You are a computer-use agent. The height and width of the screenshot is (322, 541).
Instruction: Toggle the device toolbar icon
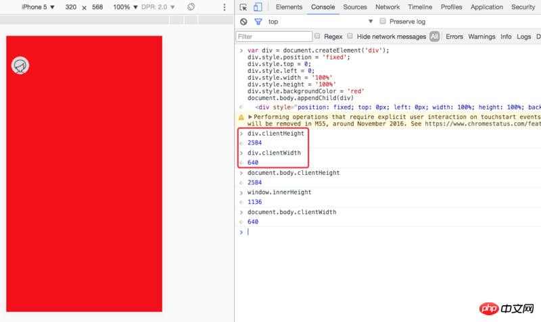[257, 7]
